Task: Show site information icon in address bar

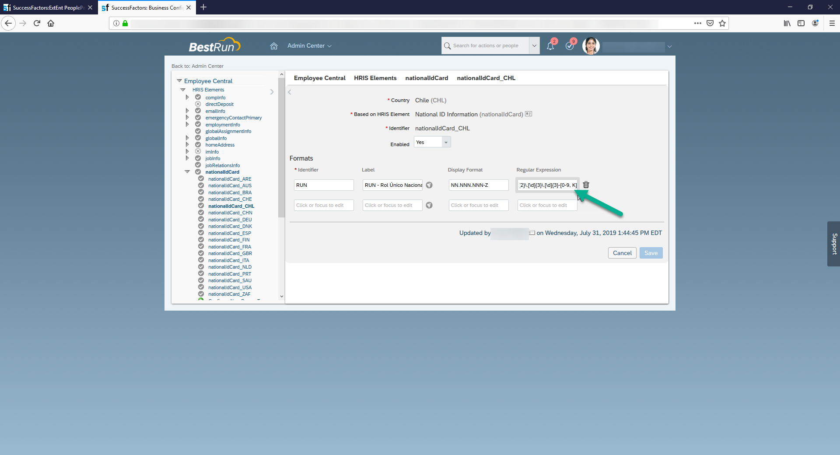Action: click(116, 23)
